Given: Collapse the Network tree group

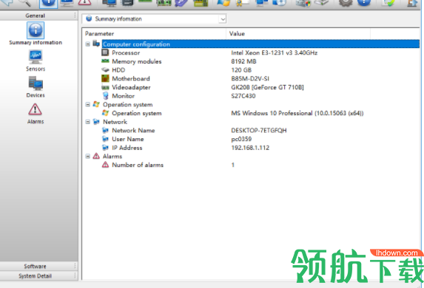Looking at the screenshot, I should 87,122.
